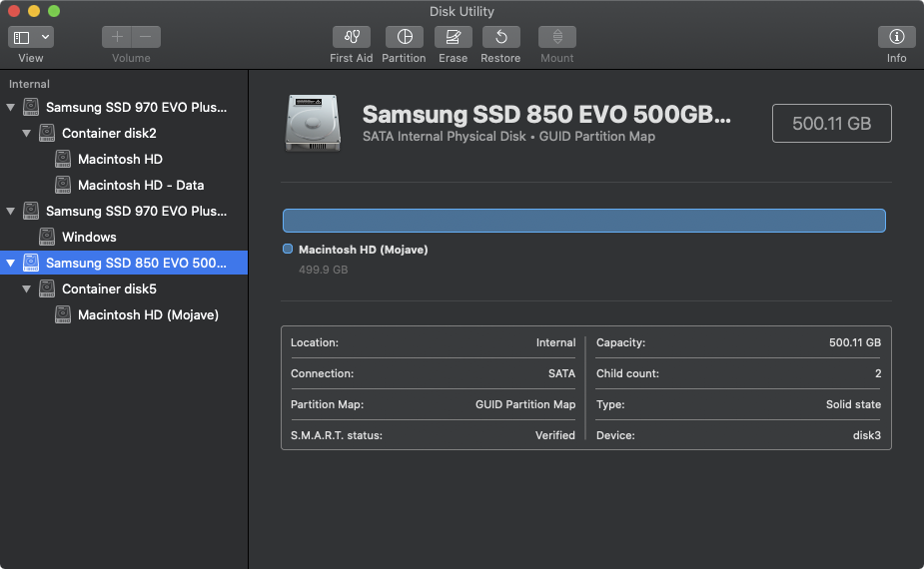Toggle the sidebar View icon
This screenshot has height=569, width=924.
click(x=22, y=38)
